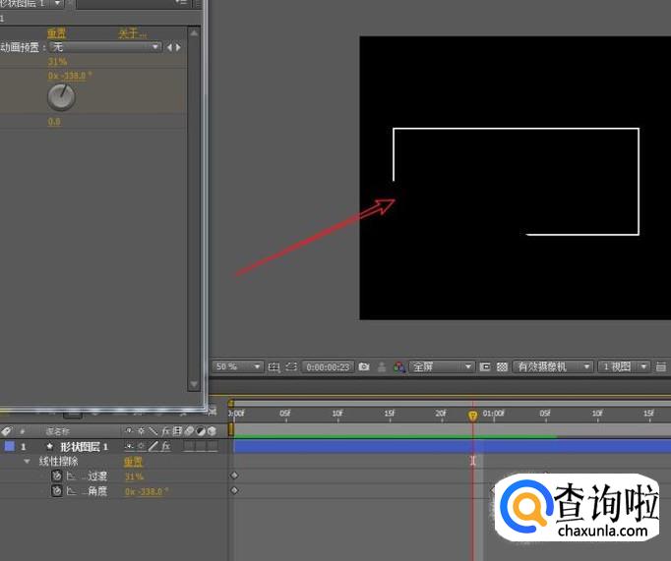Select the 形状图层 1 layer
Image resolution: width=671 pixels, height=561 pixels.
(x=84, y=447)
